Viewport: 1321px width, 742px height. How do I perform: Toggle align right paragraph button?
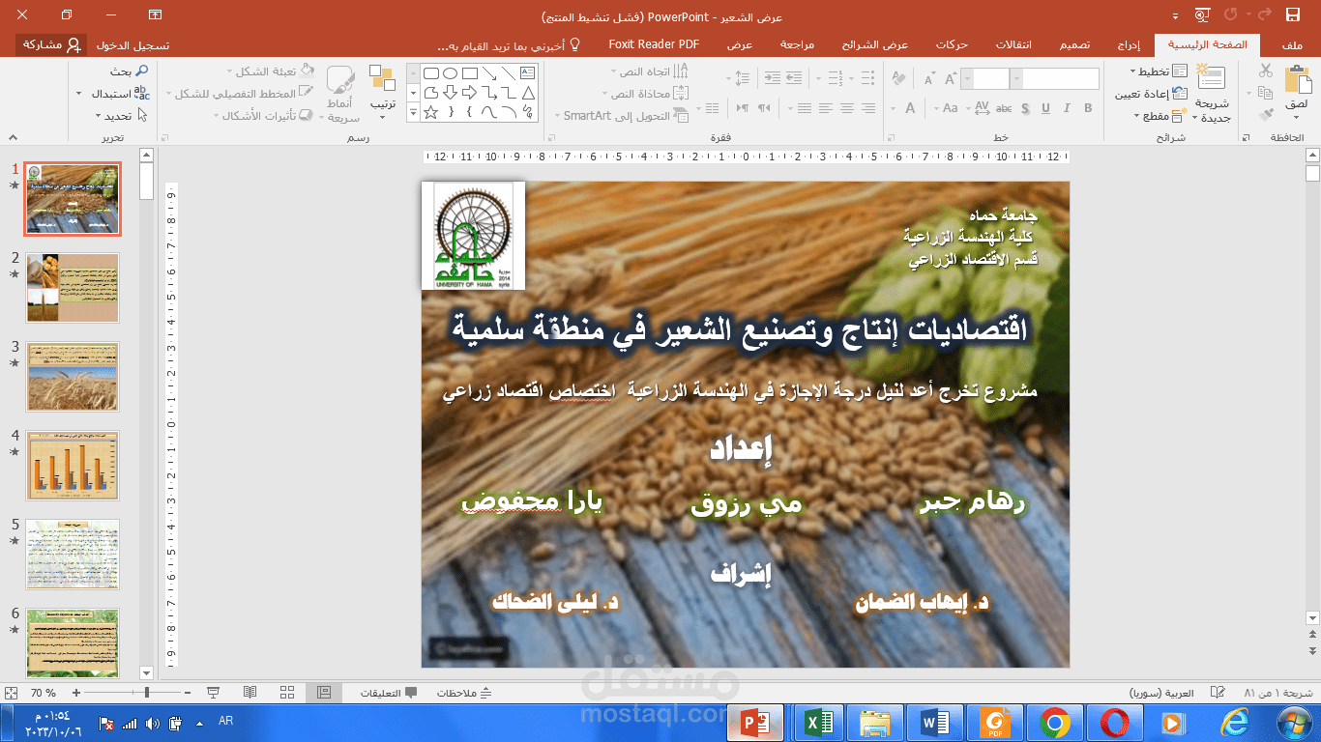868,107
